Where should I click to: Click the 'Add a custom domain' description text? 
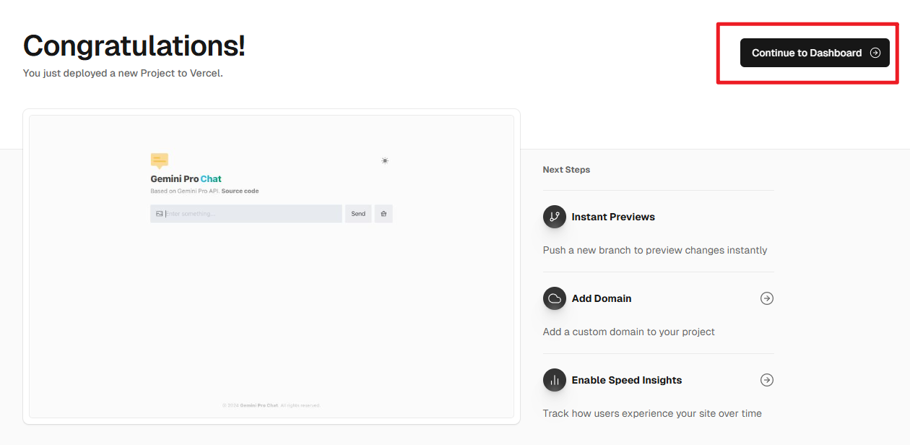point(628,332)
